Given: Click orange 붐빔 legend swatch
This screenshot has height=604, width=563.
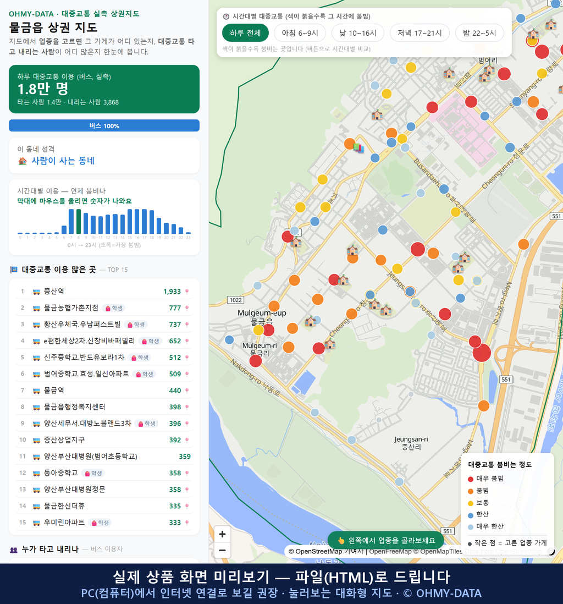Looking at the screenshot, I should (470, 491).
